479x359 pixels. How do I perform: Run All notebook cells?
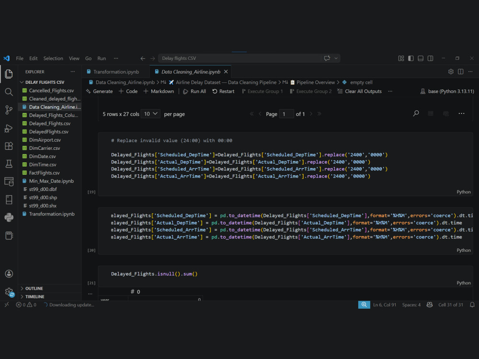click(194, 91)
